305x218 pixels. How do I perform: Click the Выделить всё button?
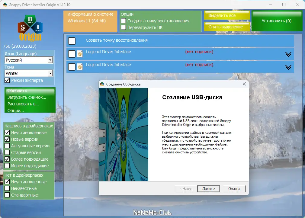pyautogui.click(x=227, y=15)
